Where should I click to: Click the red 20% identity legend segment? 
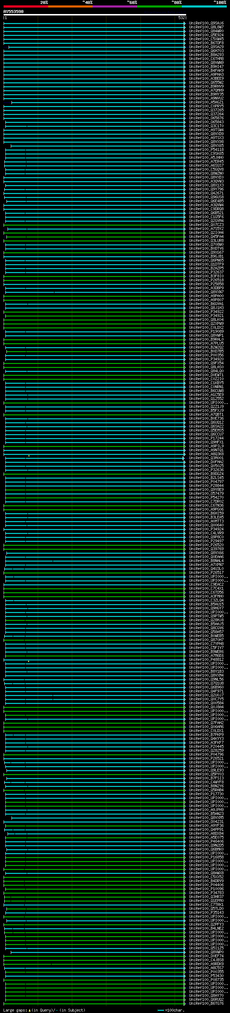tap(26, 6)
